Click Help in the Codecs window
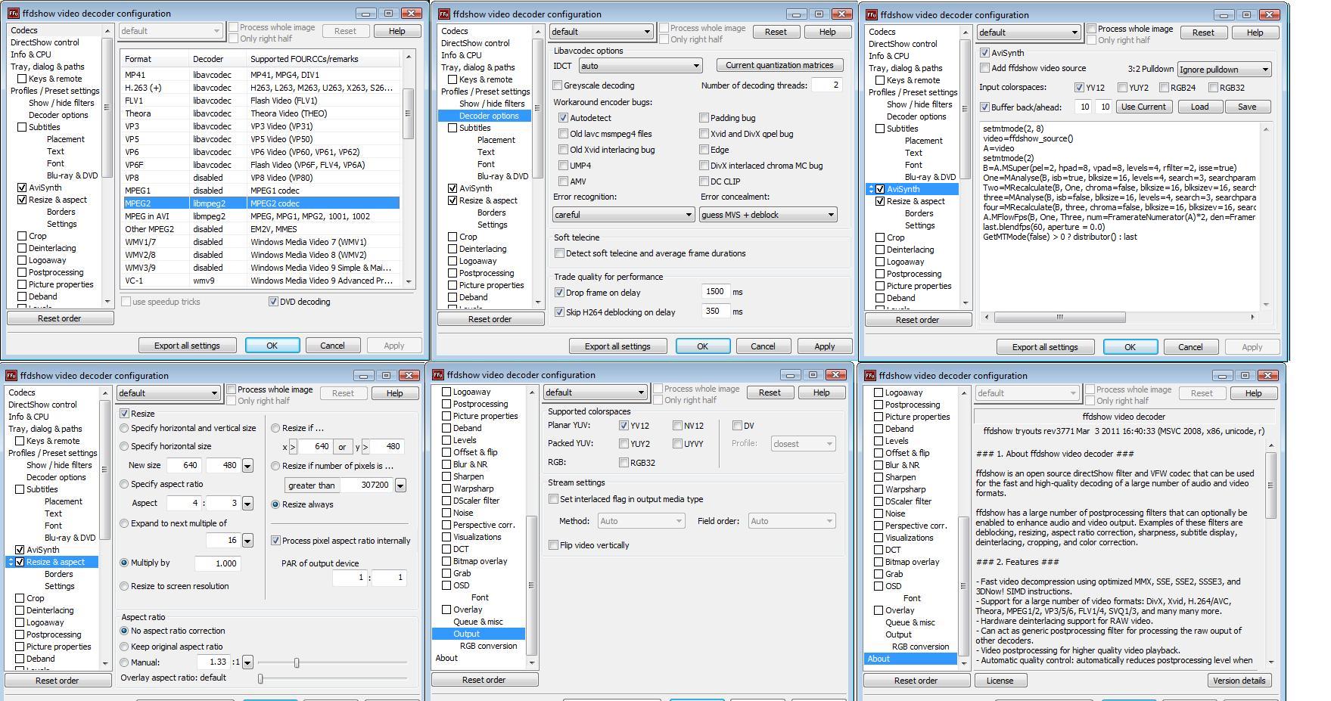The image size is (1331, 701). click(x=397, y=31)
